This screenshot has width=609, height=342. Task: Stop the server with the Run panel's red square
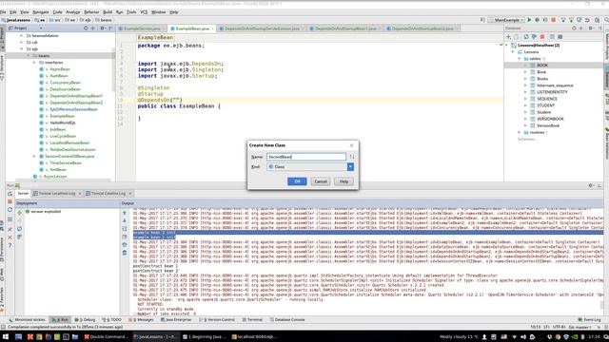[x=10, y=201]
